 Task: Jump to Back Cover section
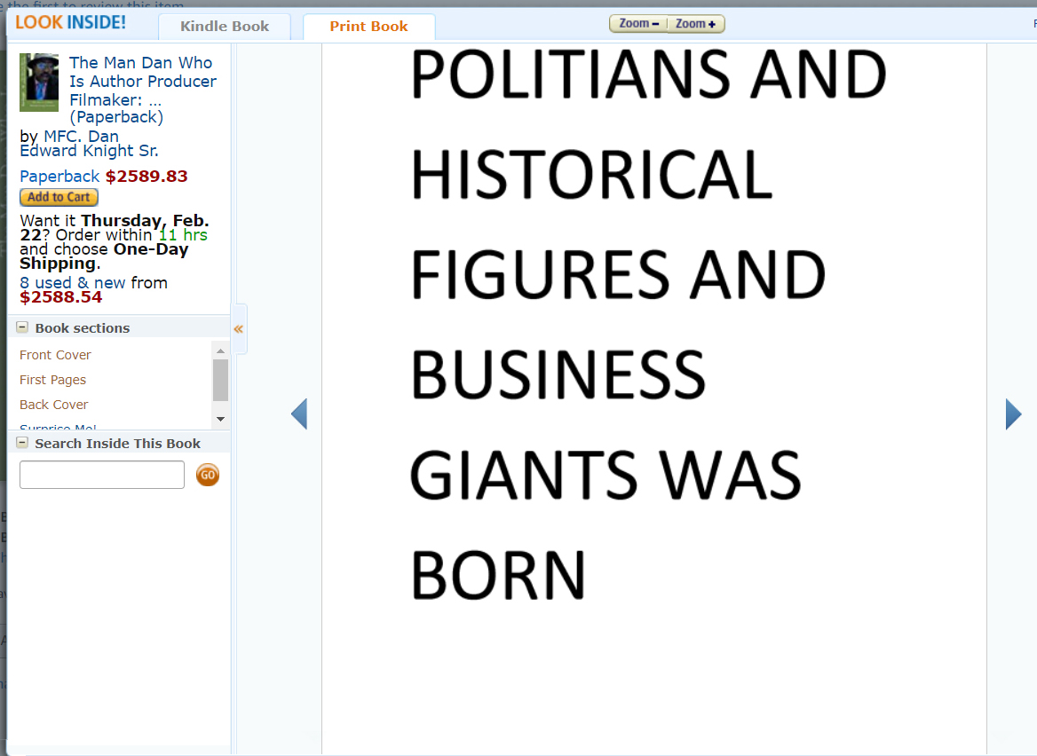tap(53, 405)
